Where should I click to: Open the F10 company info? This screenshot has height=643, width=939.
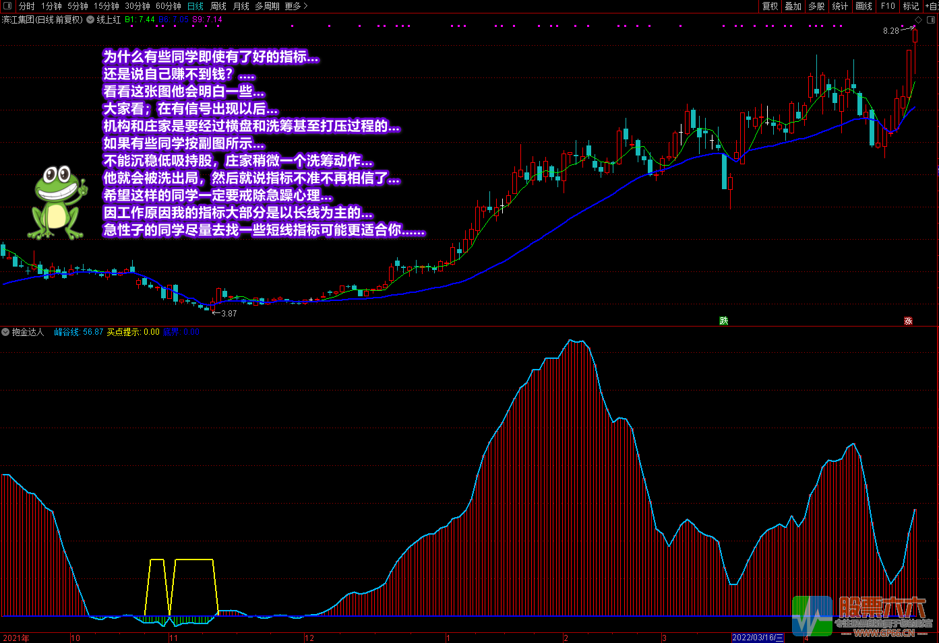pos(888,6)
